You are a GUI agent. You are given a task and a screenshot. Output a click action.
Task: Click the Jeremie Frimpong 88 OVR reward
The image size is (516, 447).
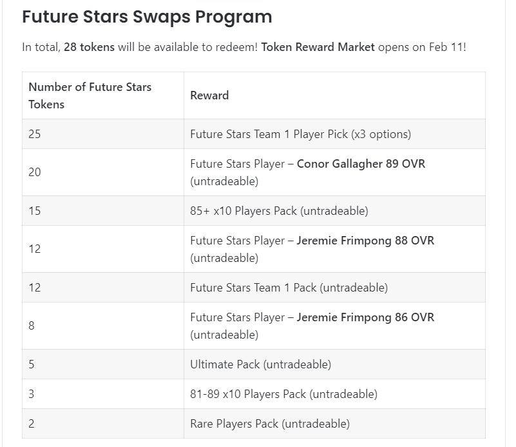(x=365, y=241)
